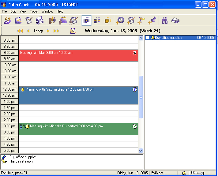Select the 8:00 am time slot label
This screenshot has height=176, width=218.
9,40
